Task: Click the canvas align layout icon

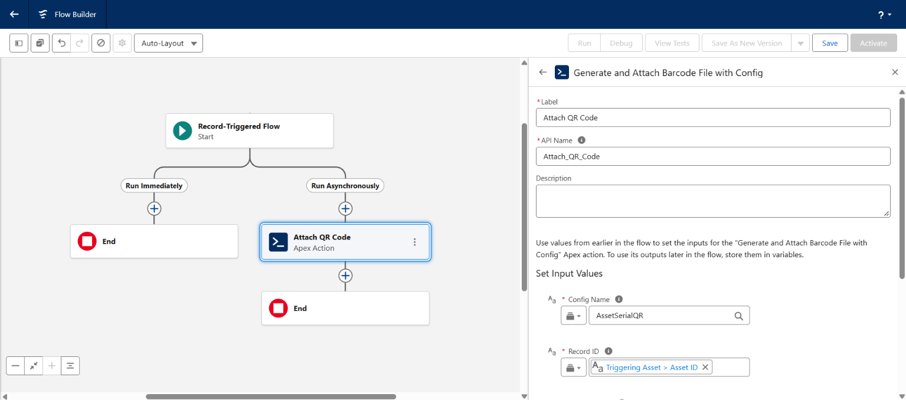Action: click(70, 366)
